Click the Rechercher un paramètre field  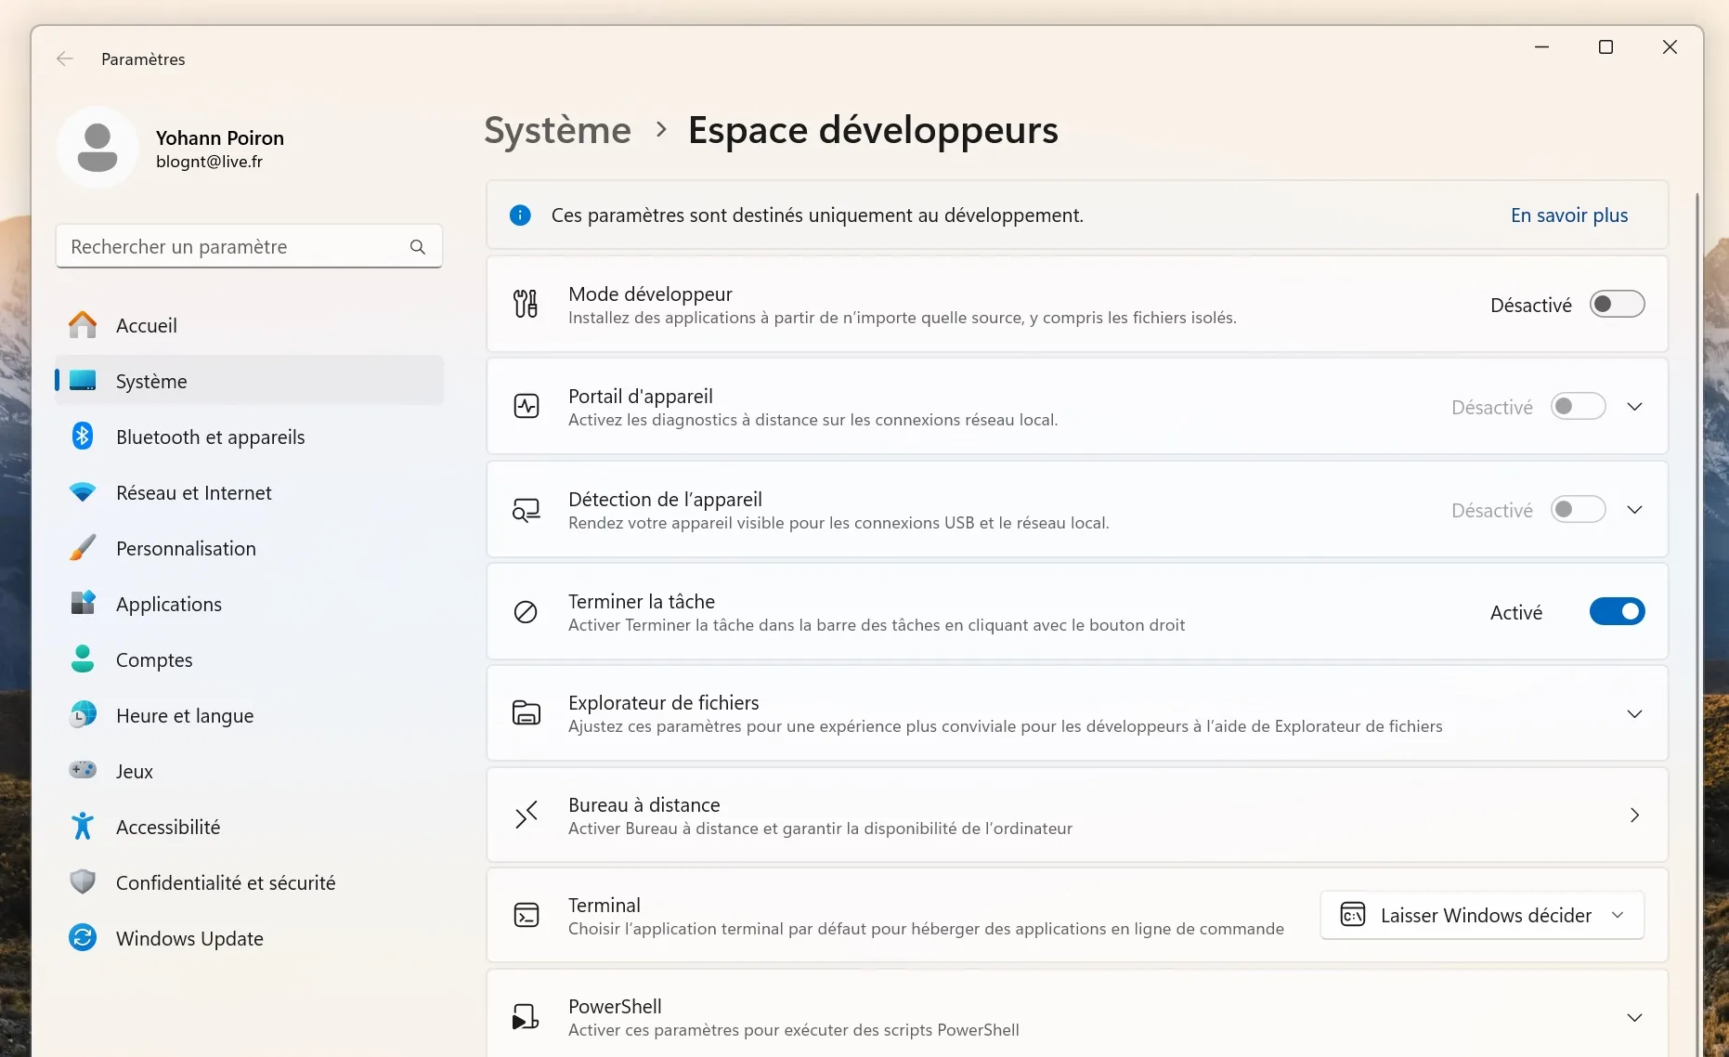249,246
